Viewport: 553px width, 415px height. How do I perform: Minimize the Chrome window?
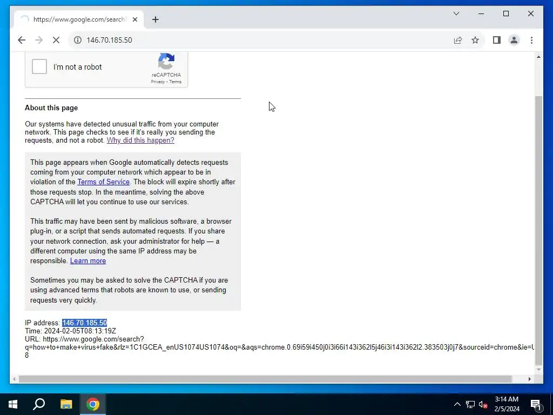[x=481, y=14]
